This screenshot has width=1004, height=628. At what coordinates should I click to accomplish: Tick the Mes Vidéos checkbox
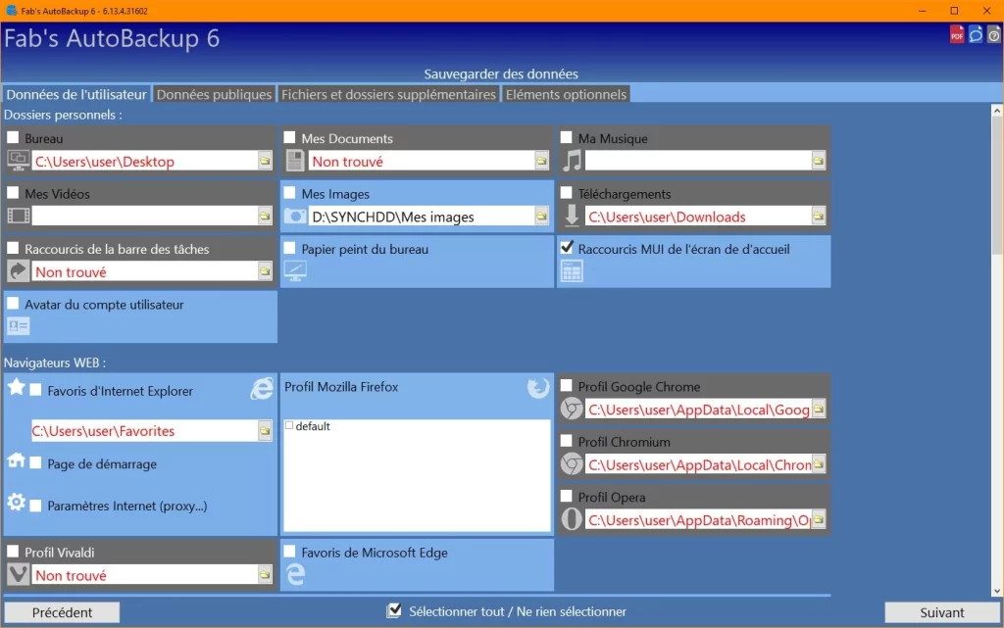click(x=13, y=192)
